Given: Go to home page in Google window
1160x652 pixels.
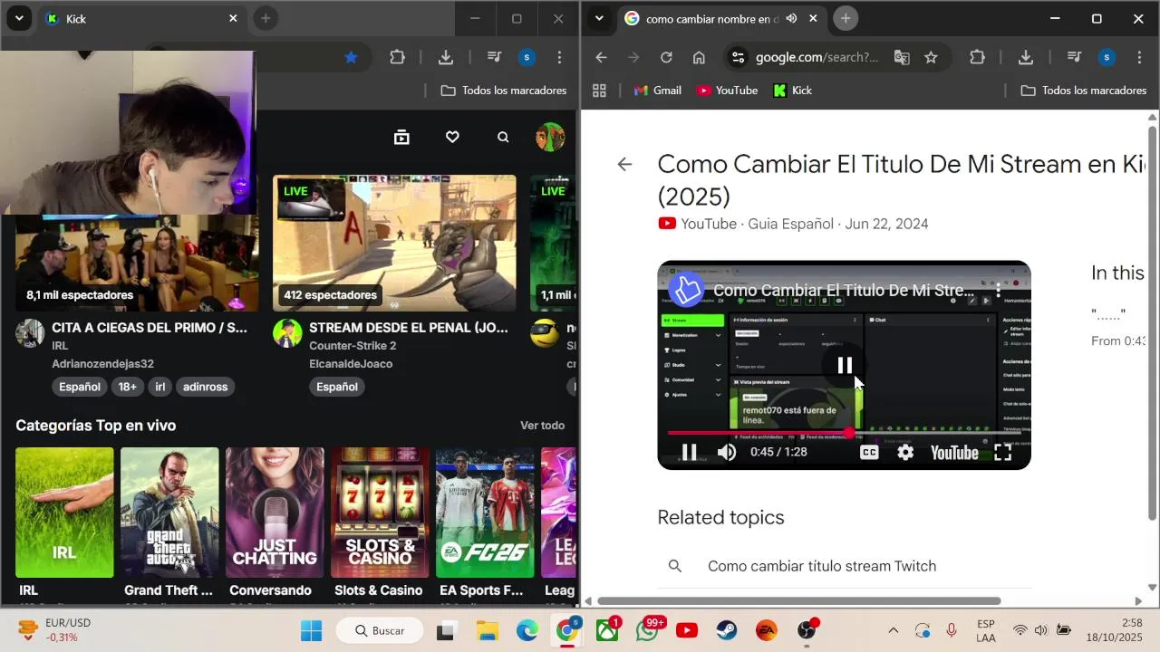Looking at the screenshot, I should (699, 57).
